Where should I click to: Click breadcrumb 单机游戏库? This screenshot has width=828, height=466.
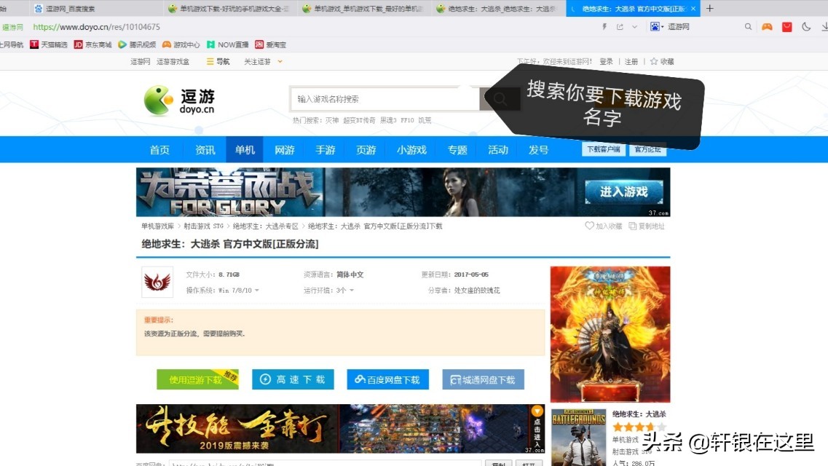(x=157, y=226)
